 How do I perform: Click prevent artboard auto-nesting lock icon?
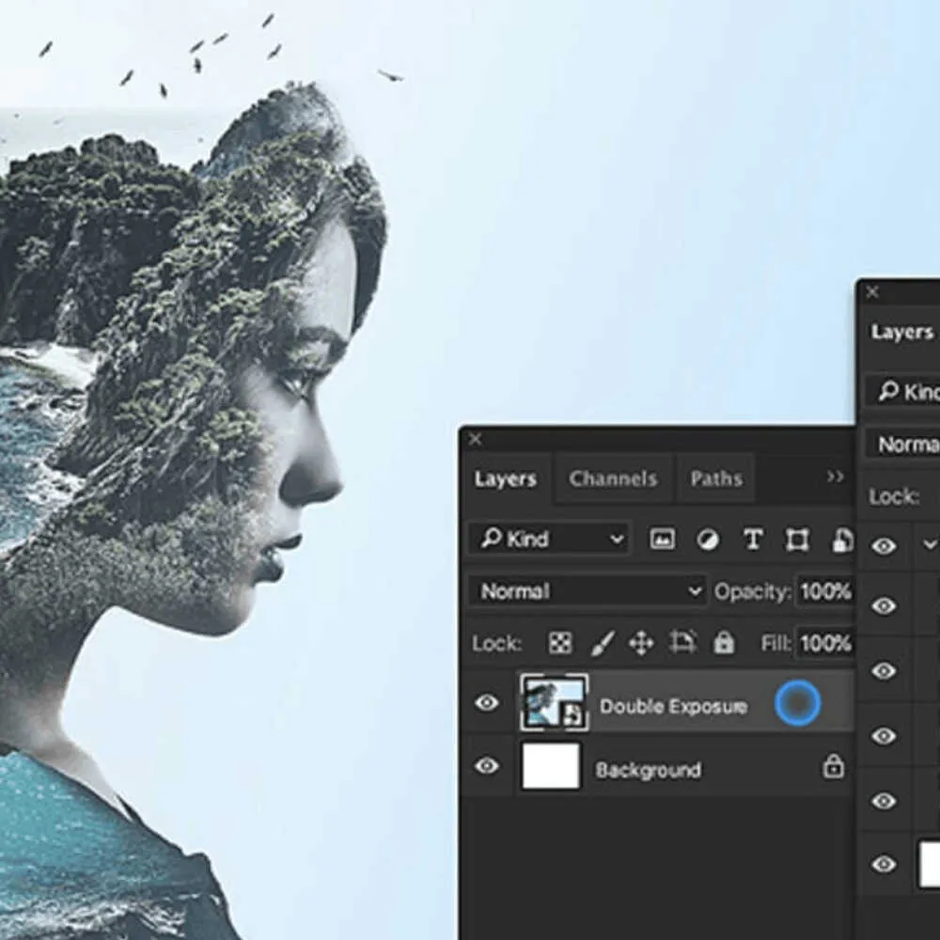point(682,644)
